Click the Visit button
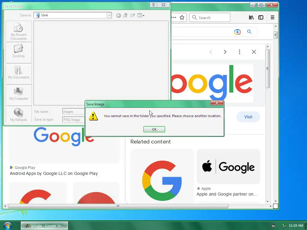The height and width of the screenshot is (230, 307). point(248,117)
